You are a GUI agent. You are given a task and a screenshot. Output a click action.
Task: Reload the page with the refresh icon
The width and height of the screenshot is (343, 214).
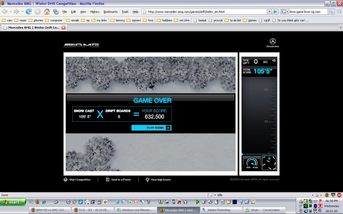coord(29,12)
